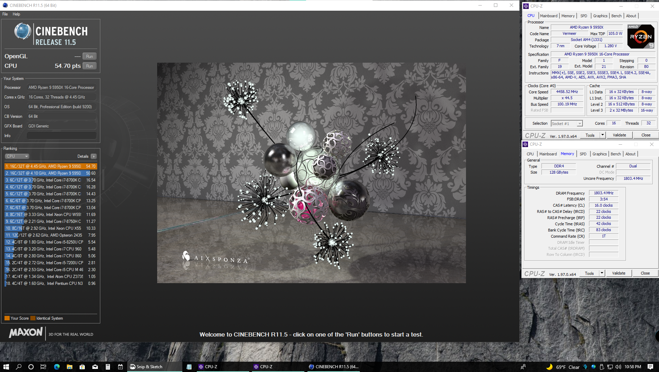Select ranking row 17 Intel Atom Z3735
659x372 pixels.
pos(51,277)
